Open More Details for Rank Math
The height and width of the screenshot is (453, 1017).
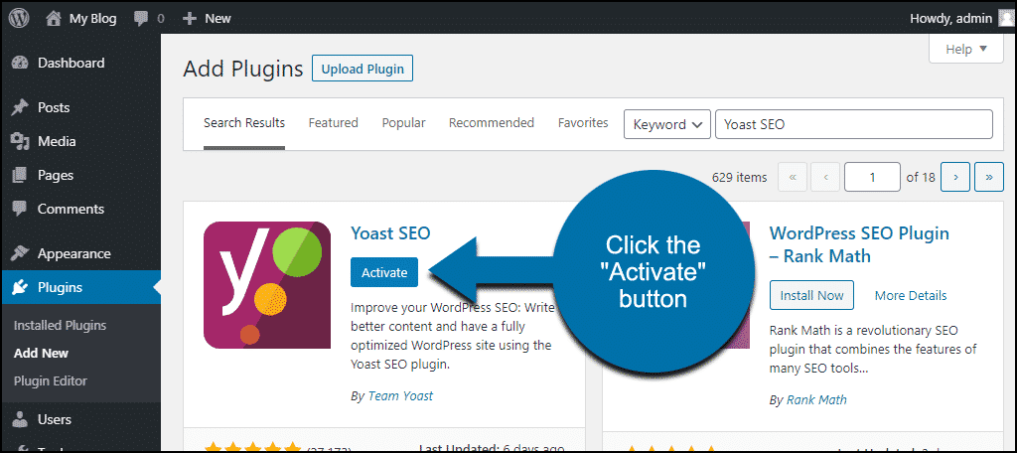pos(911,295)
